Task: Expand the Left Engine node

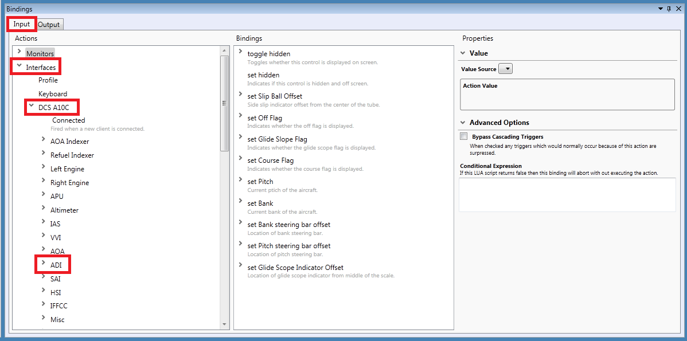Action: point(44,166)
